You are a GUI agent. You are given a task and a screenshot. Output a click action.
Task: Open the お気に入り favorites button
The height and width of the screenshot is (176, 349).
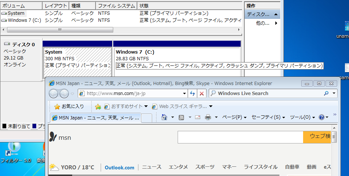click(x=69, y=106)
